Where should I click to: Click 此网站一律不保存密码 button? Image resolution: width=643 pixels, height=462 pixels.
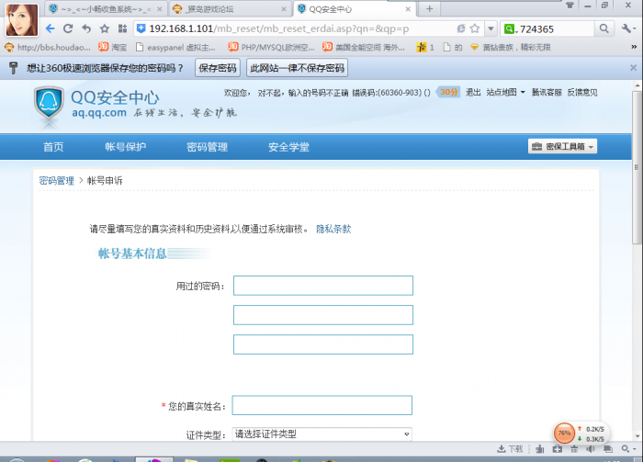(298, 68)
